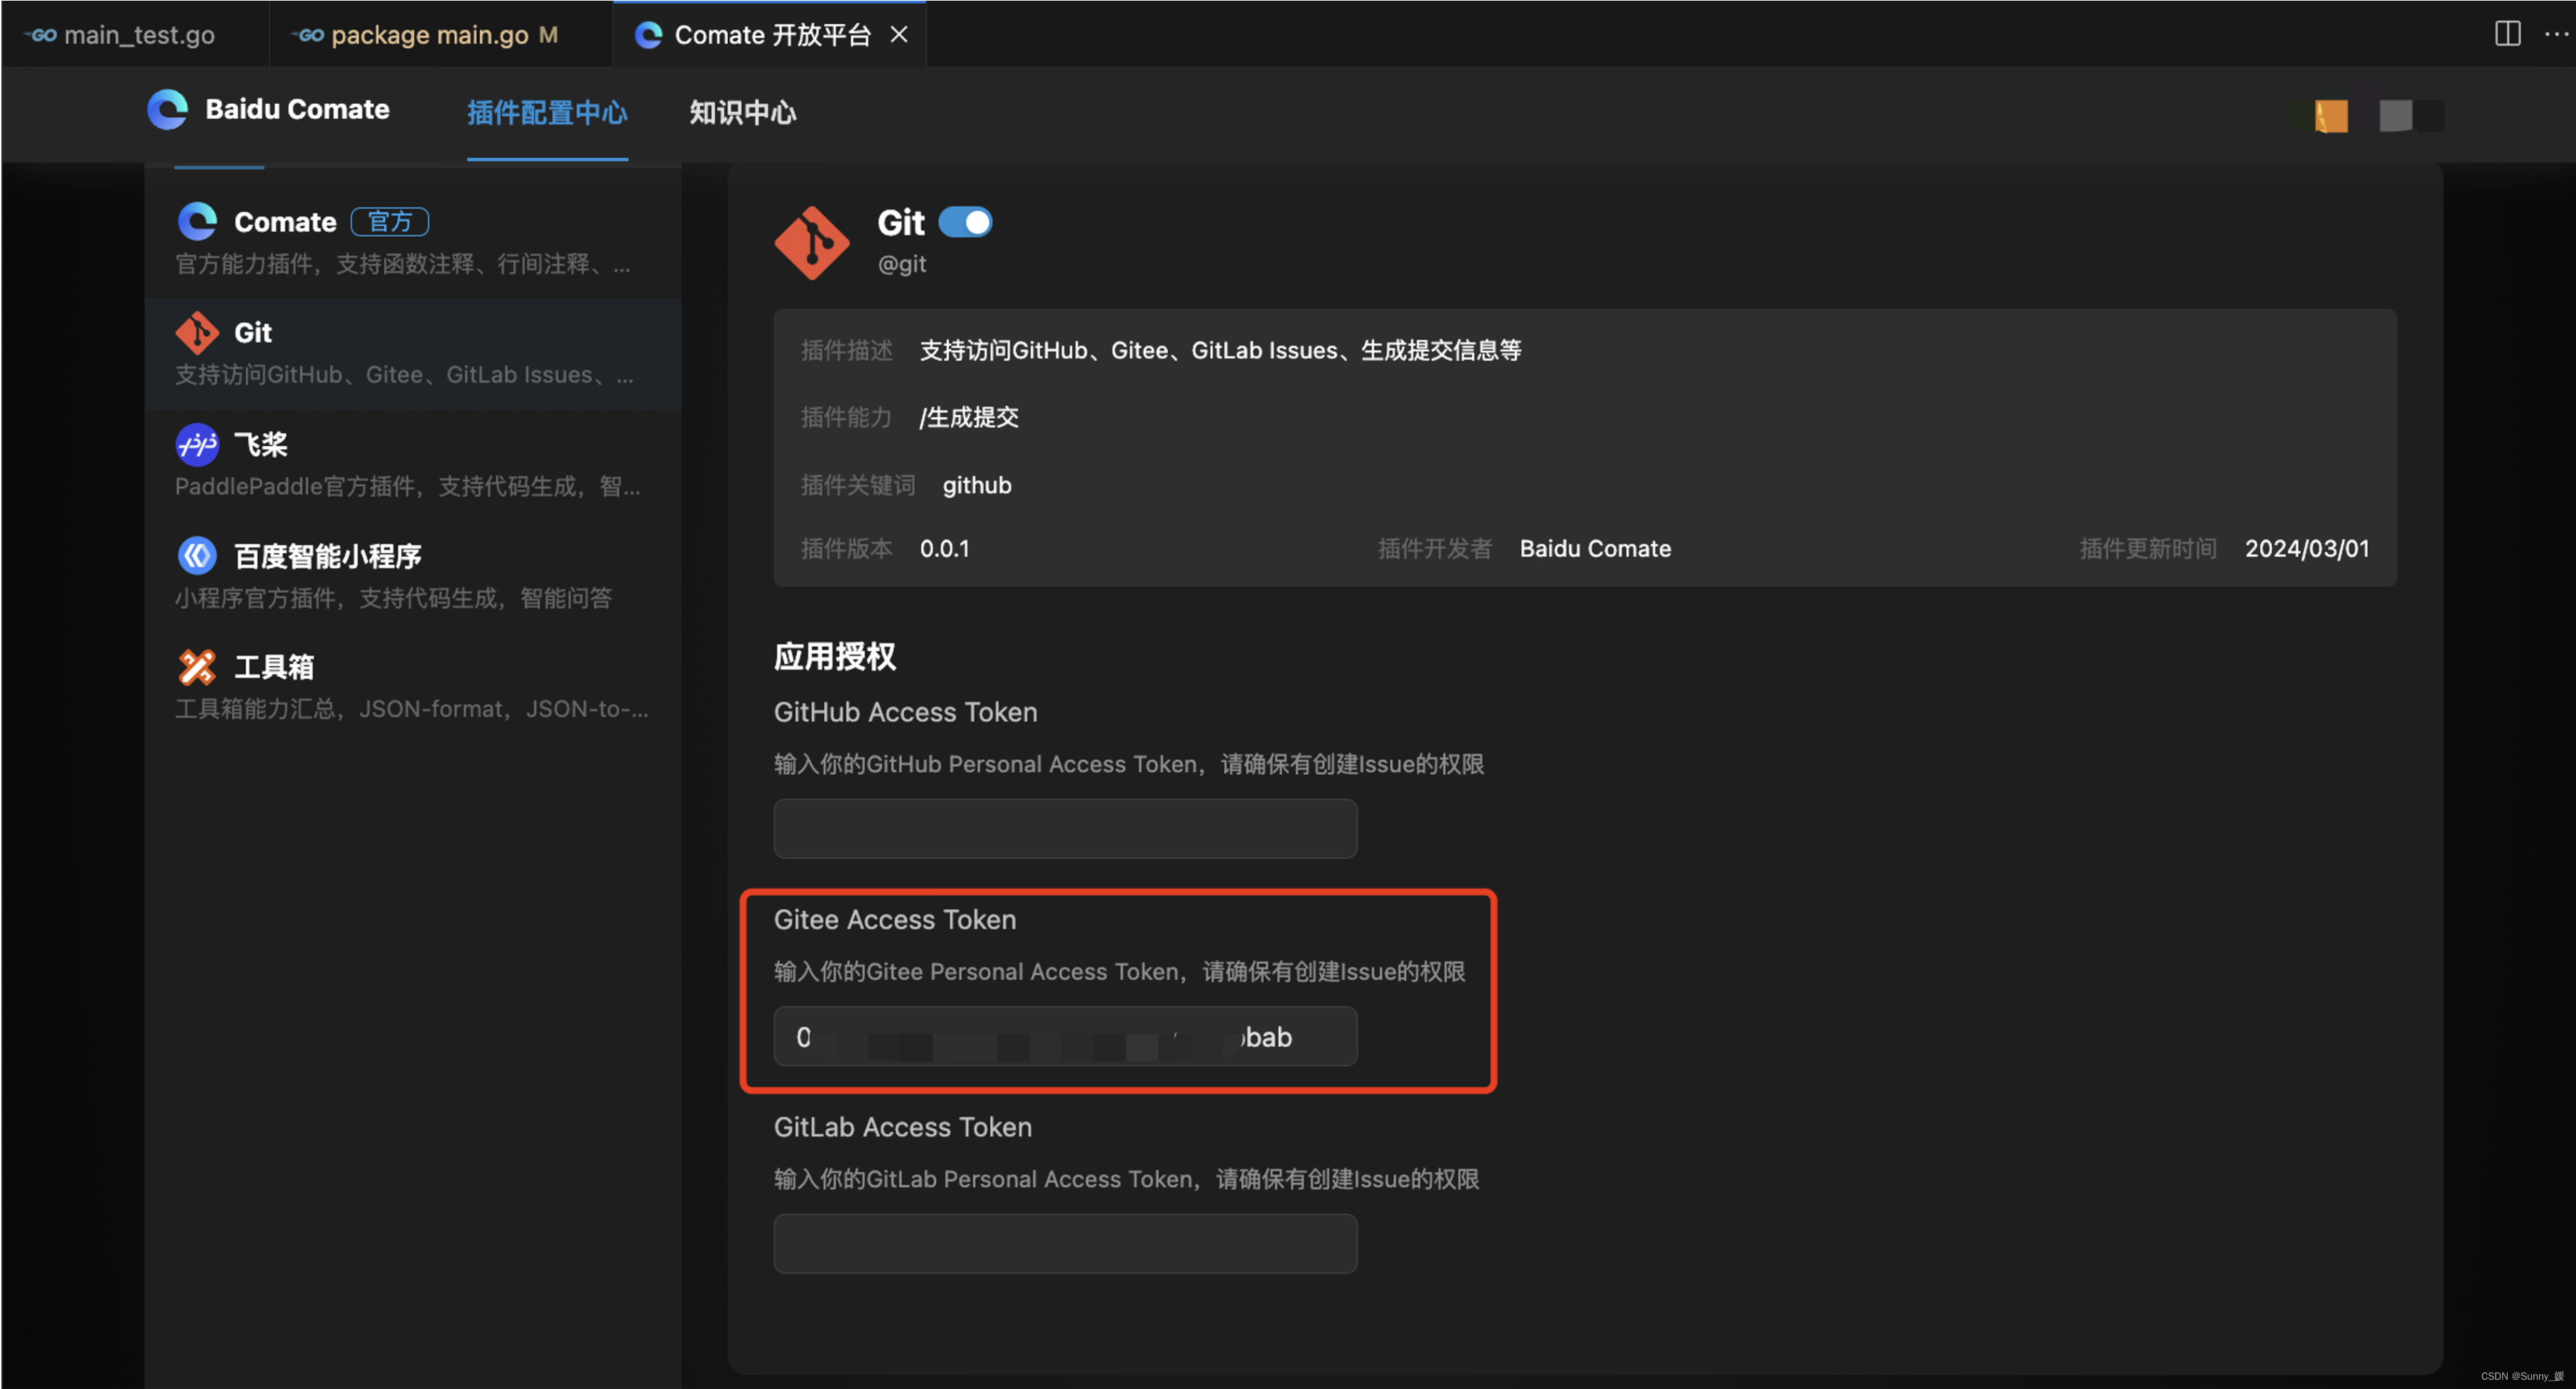Click the GitHub Access Token input field
Viewport: 2576px width, 1389px height.
point(1065,828)
